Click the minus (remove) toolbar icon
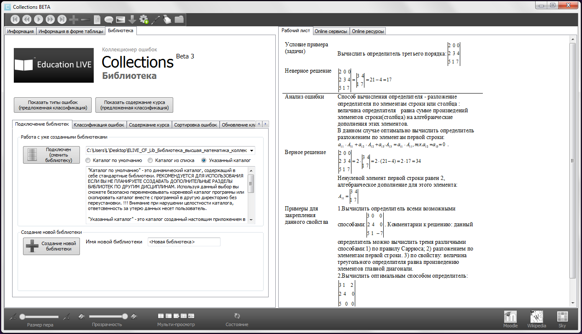Viewport: 582px width, 334px height. coord(85,19)
